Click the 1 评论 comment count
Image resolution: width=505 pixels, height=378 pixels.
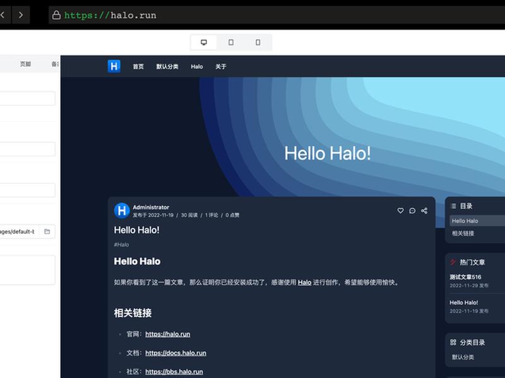tap(211, 215)
